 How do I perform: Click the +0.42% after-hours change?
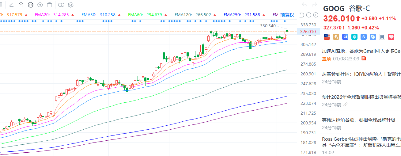(370, 28)
